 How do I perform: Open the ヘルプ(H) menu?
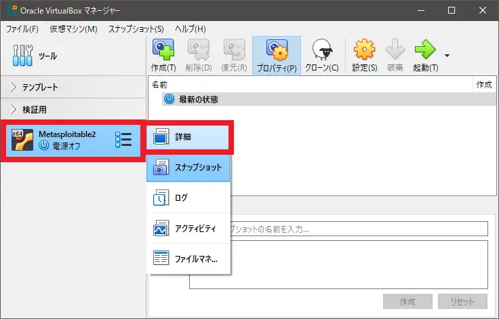[x=190, y=29]
